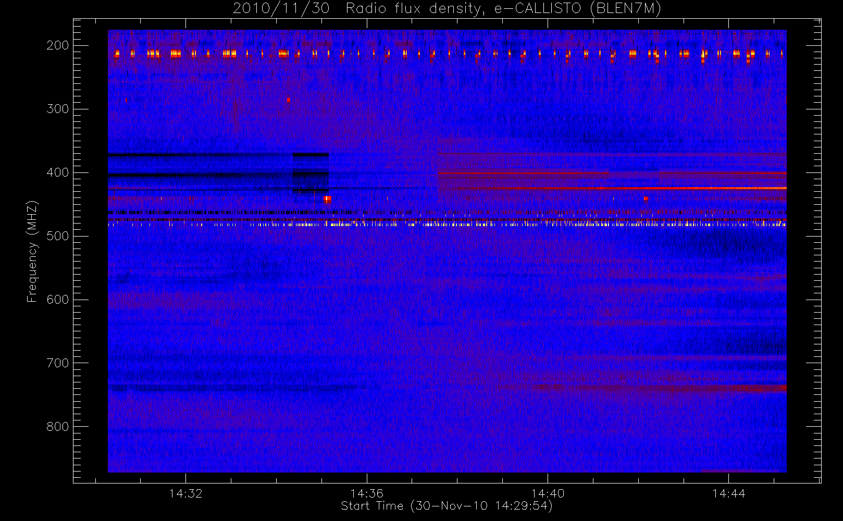Click the 14:44 time tick label
This screenshot has height=521, width=843.
[x=729, y=493]
